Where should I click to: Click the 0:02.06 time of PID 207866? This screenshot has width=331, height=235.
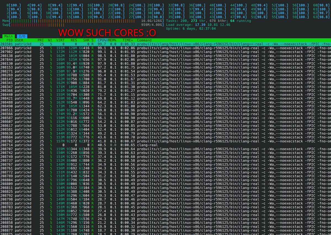pyautogui.click(x=128, y=48)
